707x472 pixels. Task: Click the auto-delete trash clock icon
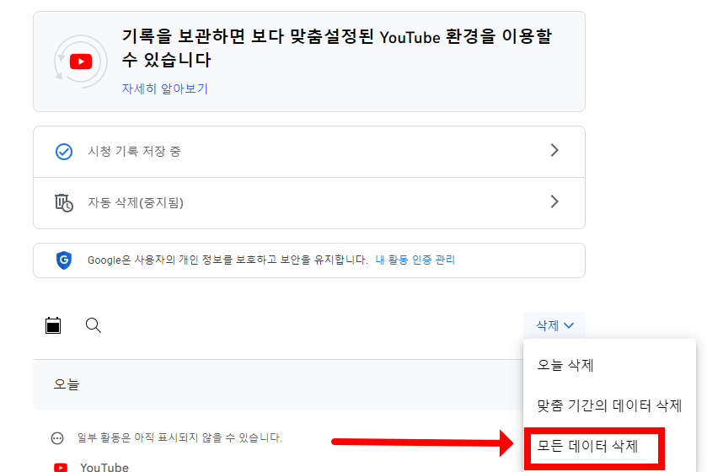tap(64, 203)
